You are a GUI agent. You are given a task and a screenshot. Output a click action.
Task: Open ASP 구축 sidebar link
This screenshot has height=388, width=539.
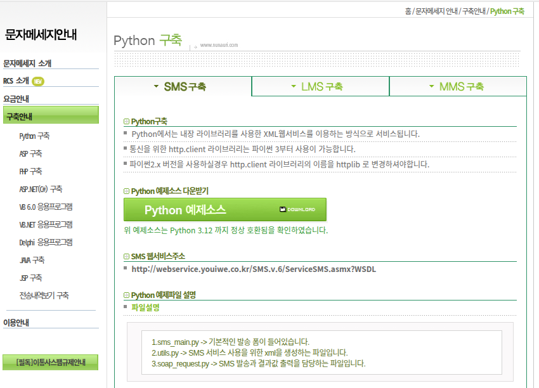pos(30,153)
